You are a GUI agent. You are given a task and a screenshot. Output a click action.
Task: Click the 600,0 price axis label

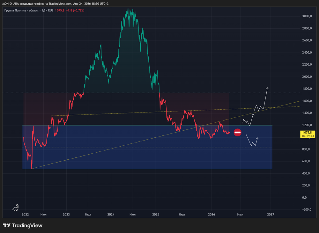[306, 161]
